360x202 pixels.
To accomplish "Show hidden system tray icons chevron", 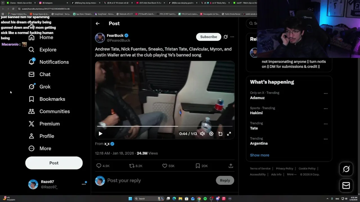I will (x=327, y=199).
